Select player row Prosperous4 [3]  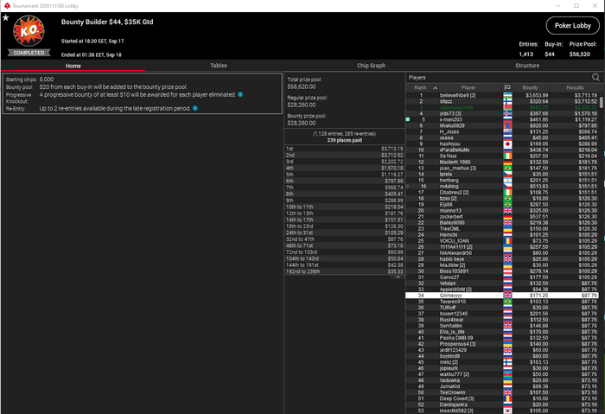tap(502, 344)
